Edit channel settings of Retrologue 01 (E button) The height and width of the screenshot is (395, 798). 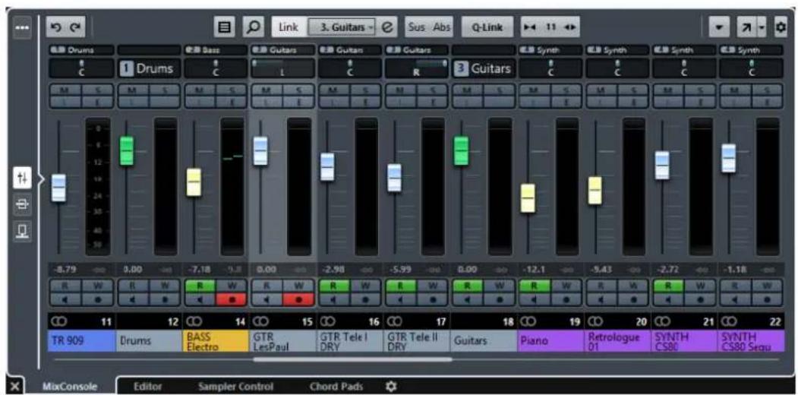click(x=632, y=102)
